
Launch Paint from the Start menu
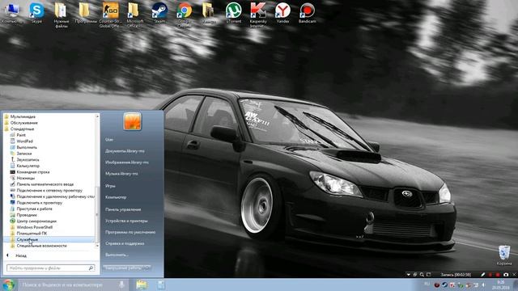pyautogui.click(x=21, y=135)
